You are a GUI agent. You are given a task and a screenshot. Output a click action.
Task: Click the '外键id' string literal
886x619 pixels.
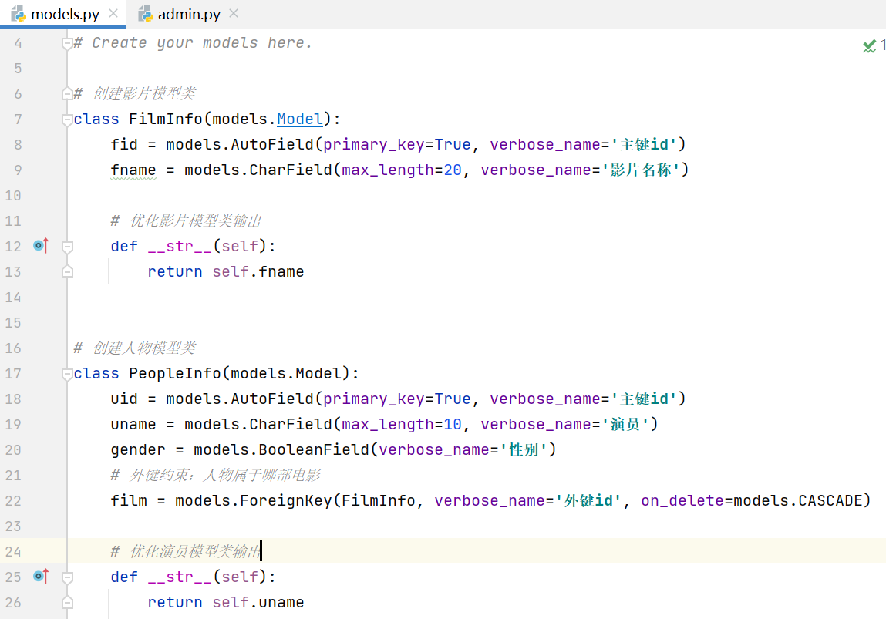pos(588,500)
